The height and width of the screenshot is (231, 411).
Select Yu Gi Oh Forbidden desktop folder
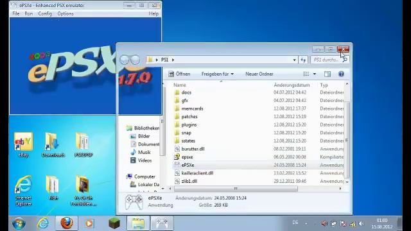[x=83, y=191]
